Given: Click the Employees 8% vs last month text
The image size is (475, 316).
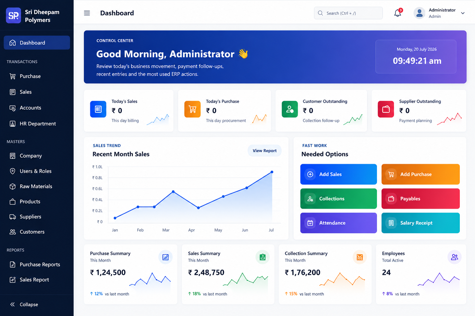Looking at the screenshot, I should pos(401,294).
